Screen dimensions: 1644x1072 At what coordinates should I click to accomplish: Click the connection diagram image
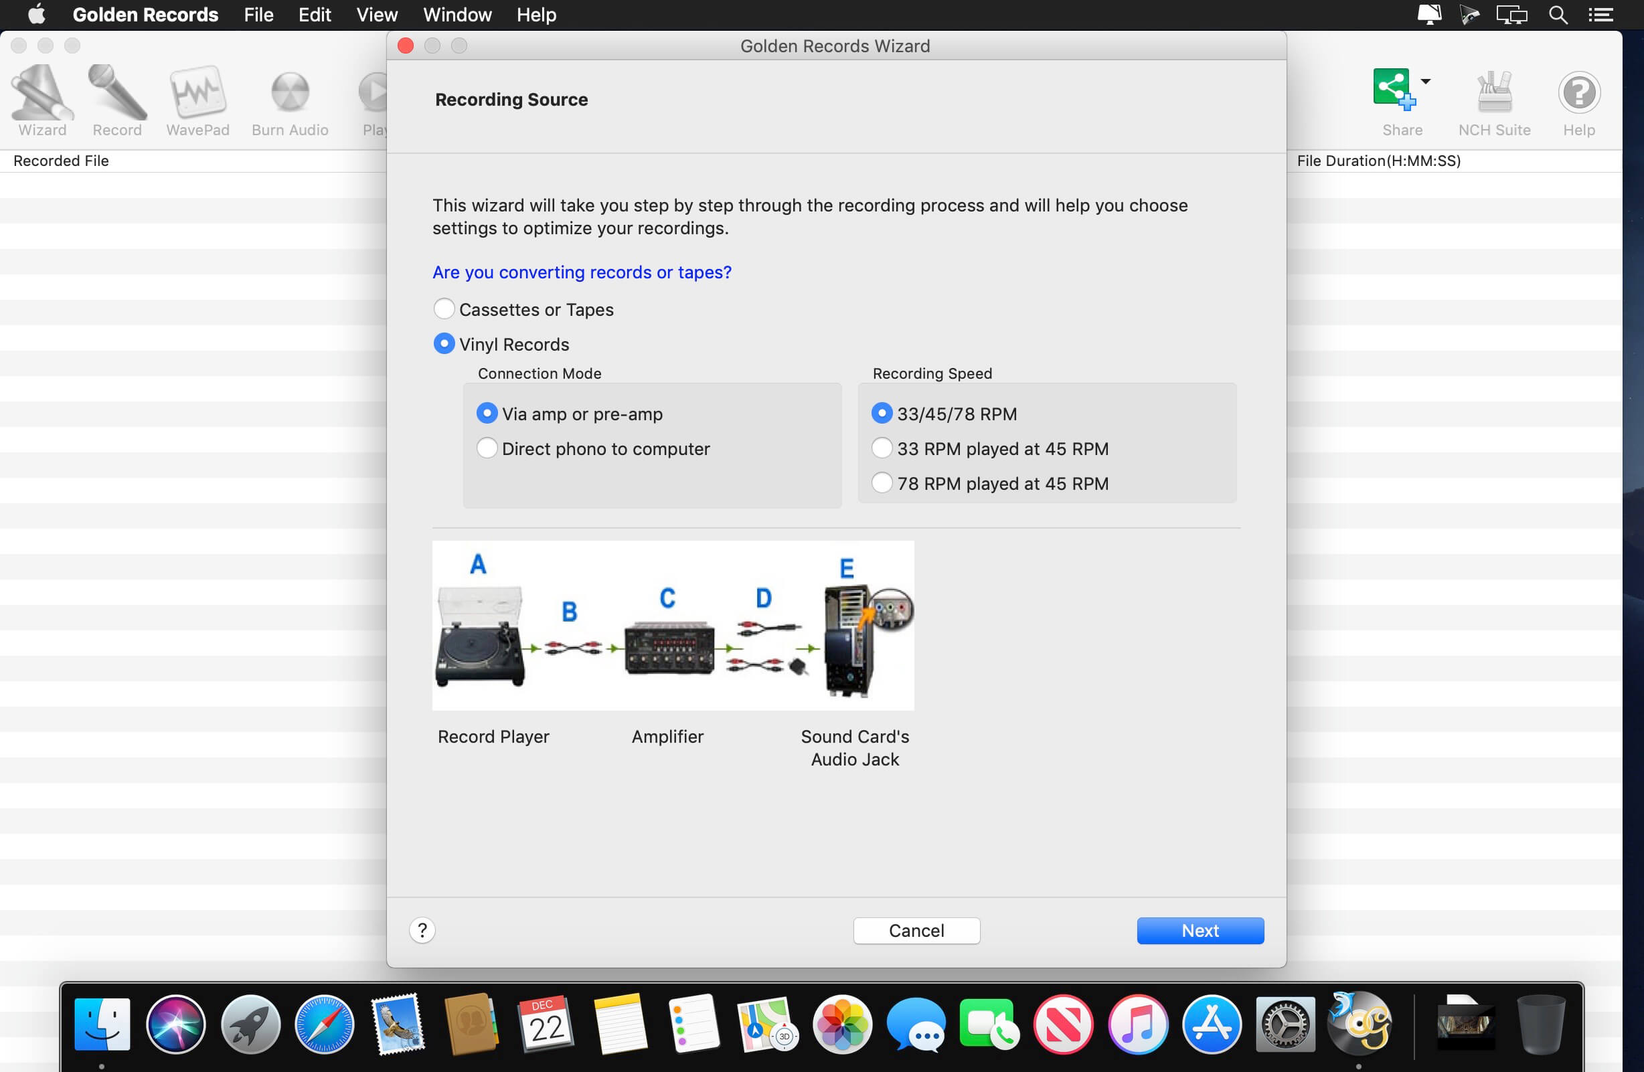point(673,625)
